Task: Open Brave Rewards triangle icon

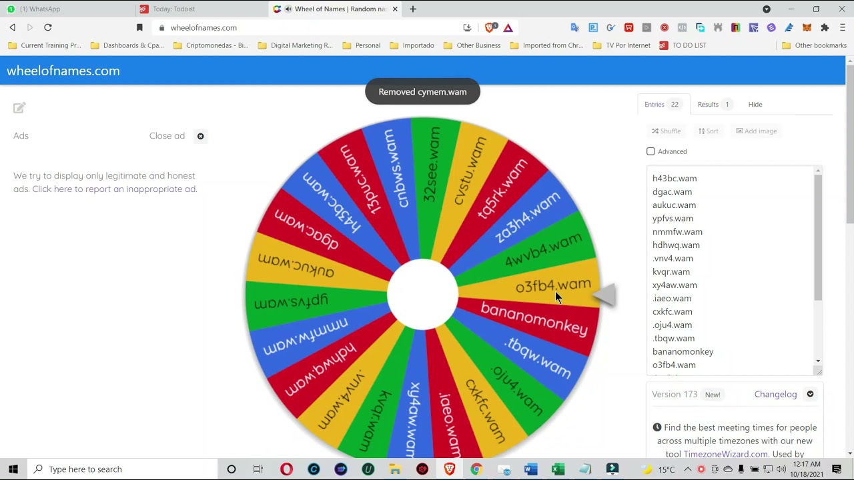Action: [x=508, y=28]
